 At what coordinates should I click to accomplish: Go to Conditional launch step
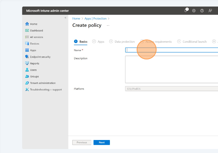(192, 42)
